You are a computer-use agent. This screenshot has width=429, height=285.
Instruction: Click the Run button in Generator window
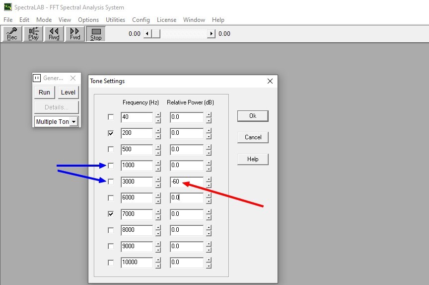(x=44, y=93)
